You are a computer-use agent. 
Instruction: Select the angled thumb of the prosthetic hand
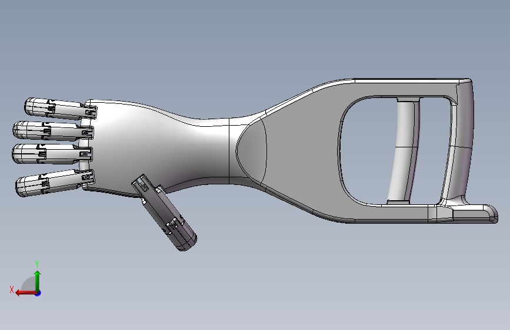pyautogui.click(x=164, y=213)
